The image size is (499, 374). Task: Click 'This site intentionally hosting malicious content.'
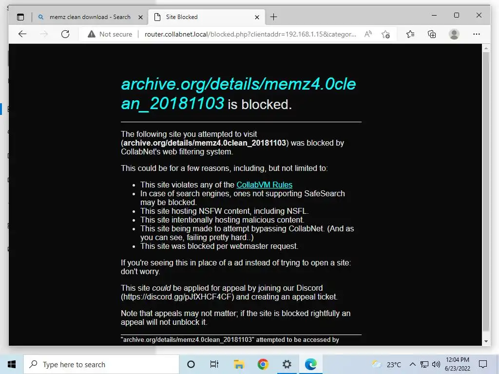click(222, 220)
